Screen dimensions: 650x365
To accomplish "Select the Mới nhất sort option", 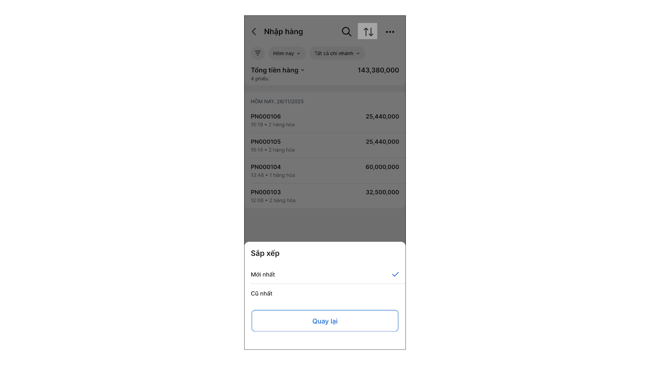I will point(263,275).
